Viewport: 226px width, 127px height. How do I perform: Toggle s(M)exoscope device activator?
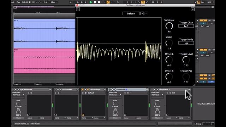tap(13, 90)
